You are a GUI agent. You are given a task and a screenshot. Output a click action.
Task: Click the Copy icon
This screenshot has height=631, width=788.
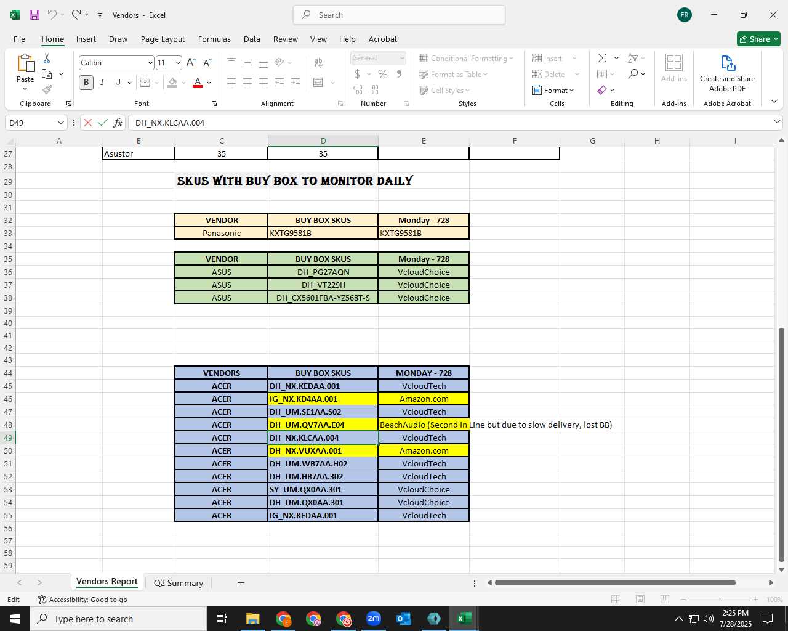coord(47,74)
